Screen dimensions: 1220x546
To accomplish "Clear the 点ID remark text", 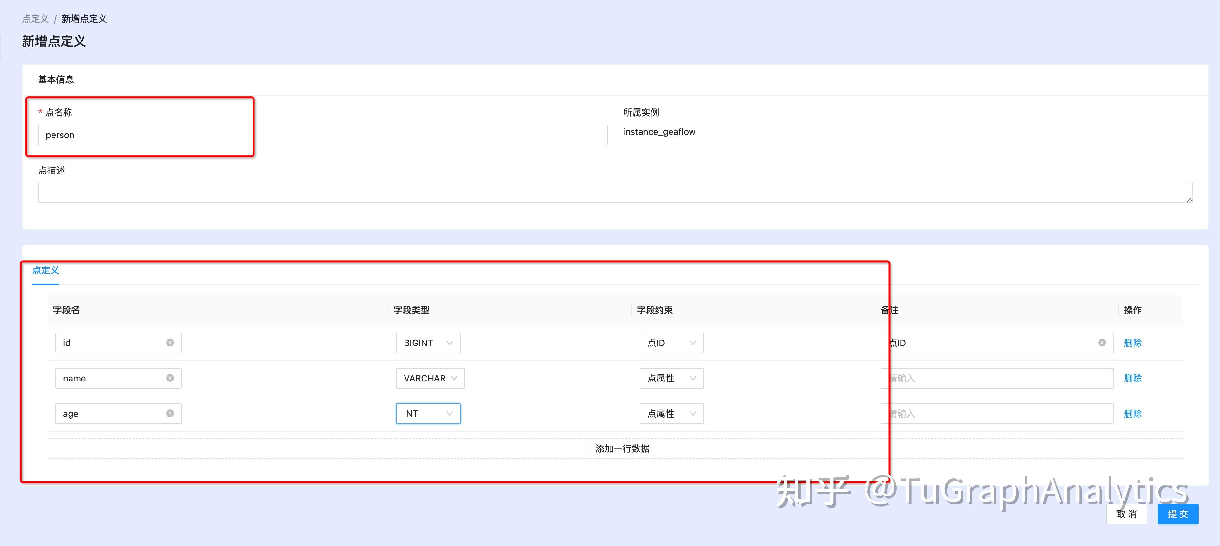I will [1101, 342].
